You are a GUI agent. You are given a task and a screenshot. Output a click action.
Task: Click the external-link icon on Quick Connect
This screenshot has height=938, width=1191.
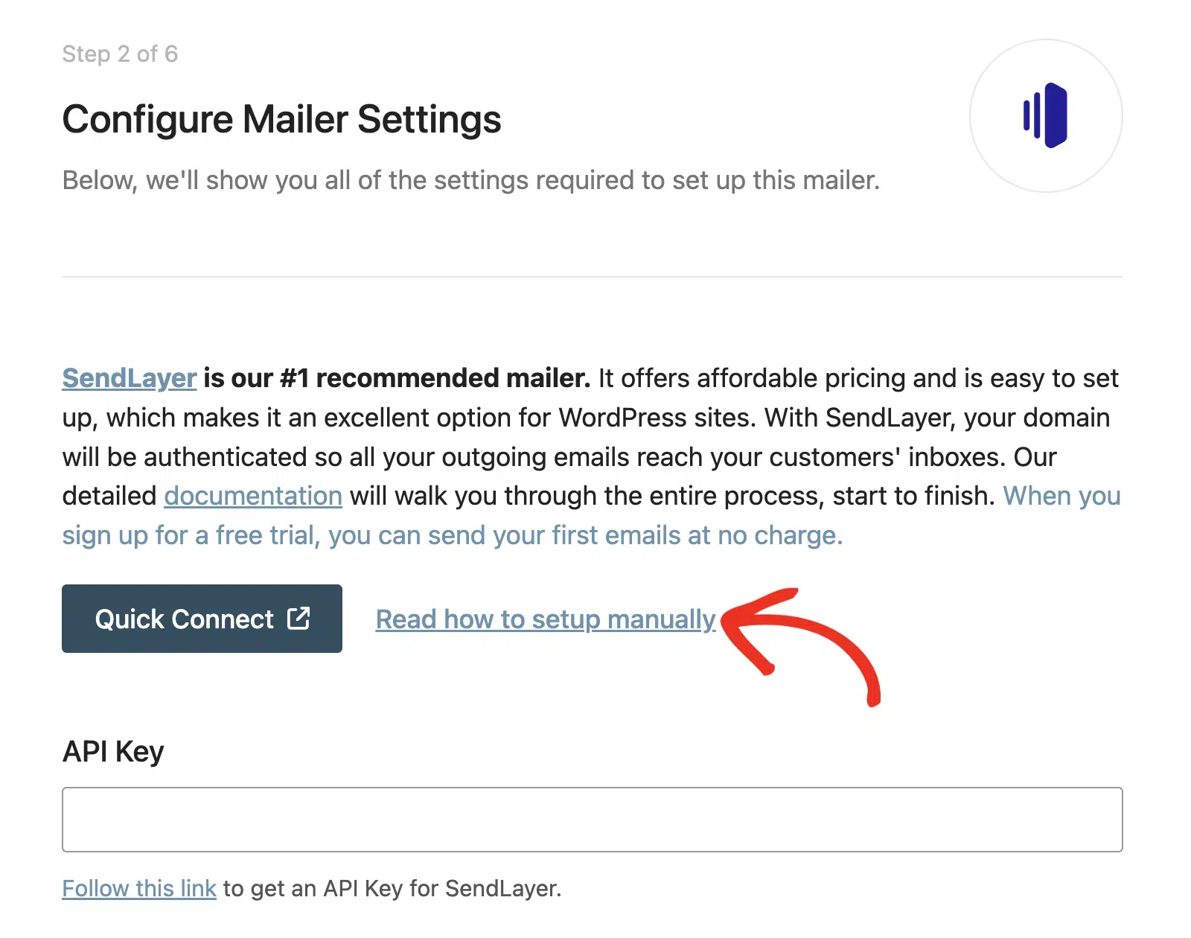(x=298, y=618)
